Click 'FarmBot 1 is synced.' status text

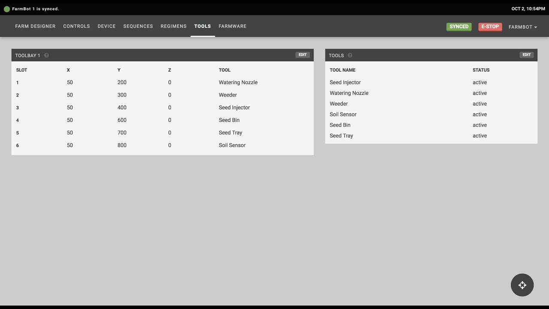(x=36, y=9)
